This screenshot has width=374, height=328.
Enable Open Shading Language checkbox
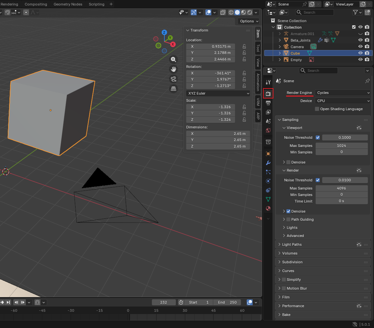point(317,109)
